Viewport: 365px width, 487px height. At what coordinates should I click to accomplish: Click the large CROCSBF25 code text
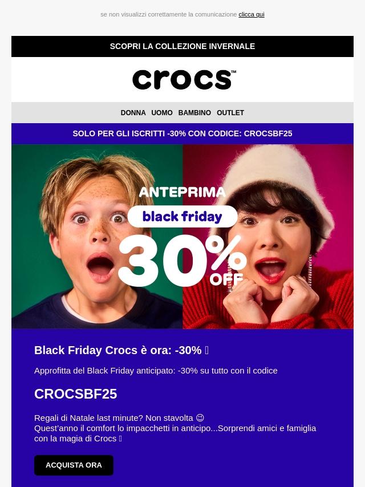tap(75, 394)
